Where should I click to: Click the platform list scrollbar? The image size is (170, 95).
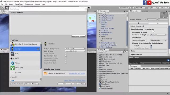coord(41,56)
